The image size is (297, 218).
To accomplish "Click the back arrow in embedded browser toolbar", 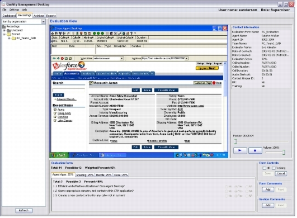I will pos(54,59).
